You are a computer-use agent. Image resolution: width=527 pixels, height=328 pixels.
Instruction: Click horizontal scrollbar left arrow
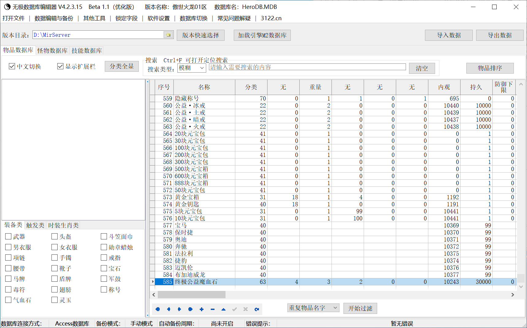pos(154,295)
